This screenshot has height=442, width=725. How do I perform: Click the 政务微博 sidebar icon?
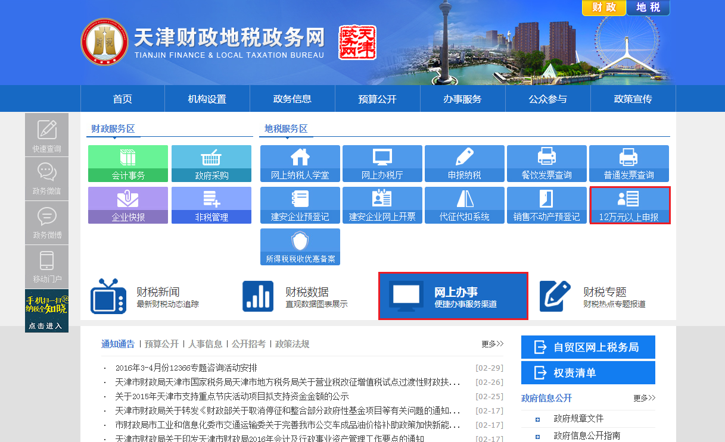(x=46, y=223)
